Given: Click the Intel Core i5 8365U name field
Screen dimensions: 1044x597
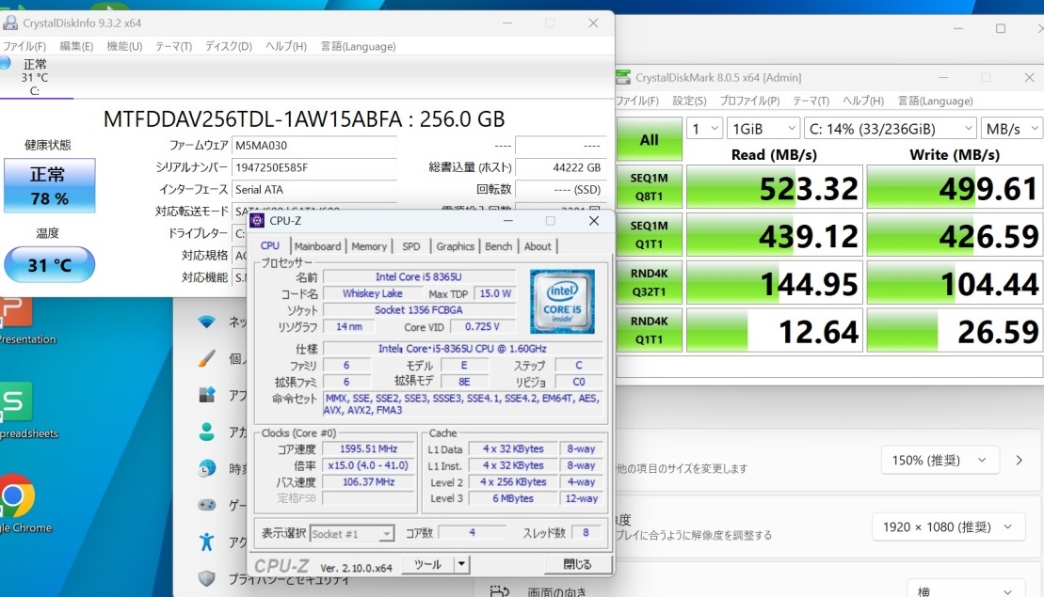Looking at the screenshot, I should click(419, 276).
